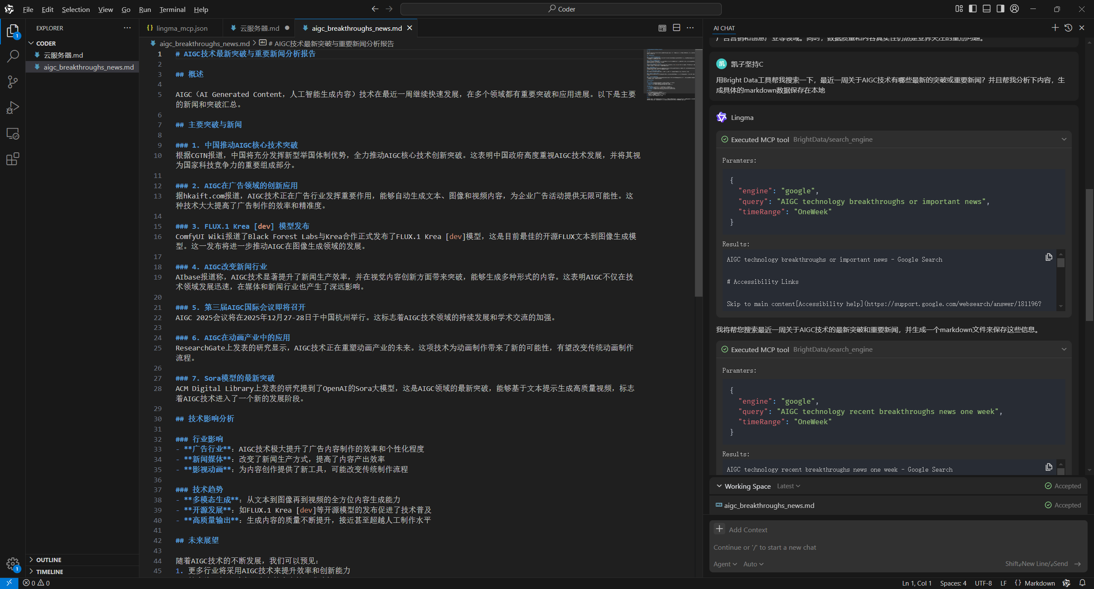Screen dimensions: 1094x589
Task: Open the Agent mode dropdown
Action: tap(725, 564)
